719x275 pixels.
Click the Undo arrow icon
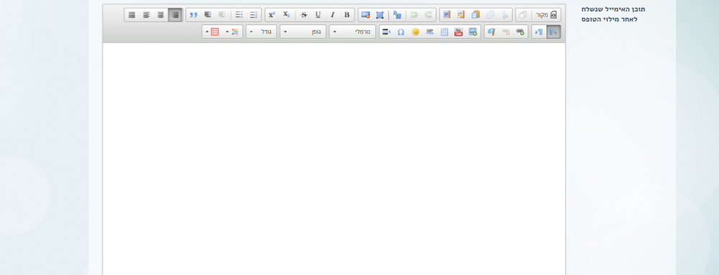click(x=429, y=14)
